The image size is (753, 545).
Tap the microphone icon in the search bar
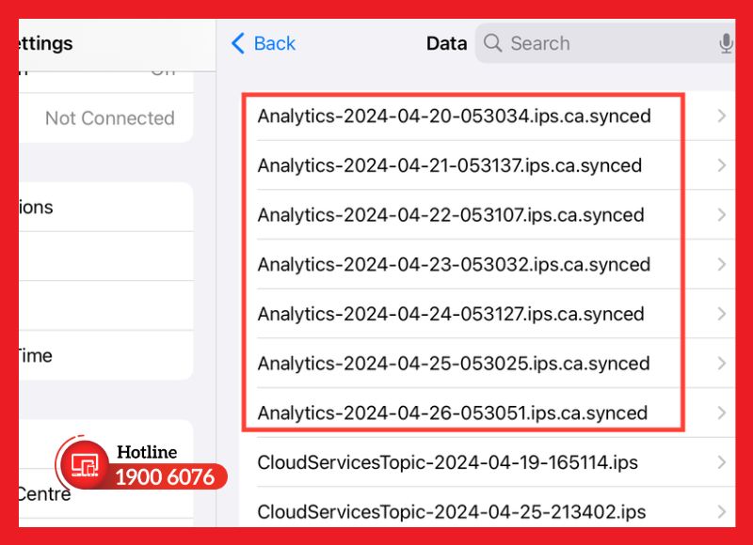725,43
